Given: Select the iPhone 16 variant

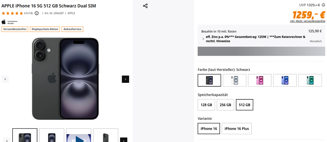Looking at the screenshot, I should (209, 129).
